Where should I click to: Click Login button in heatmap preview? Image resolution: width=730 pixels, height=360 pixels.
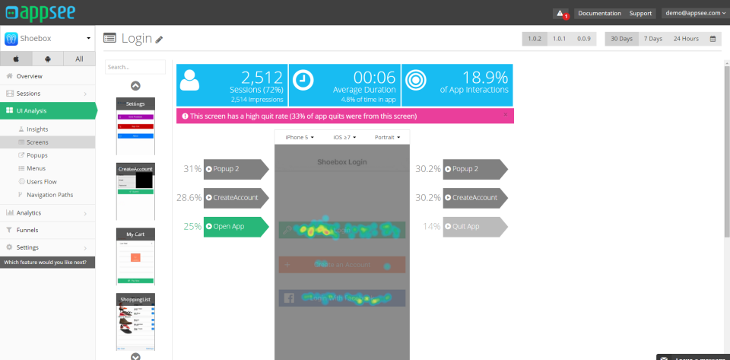click(342, 230)
